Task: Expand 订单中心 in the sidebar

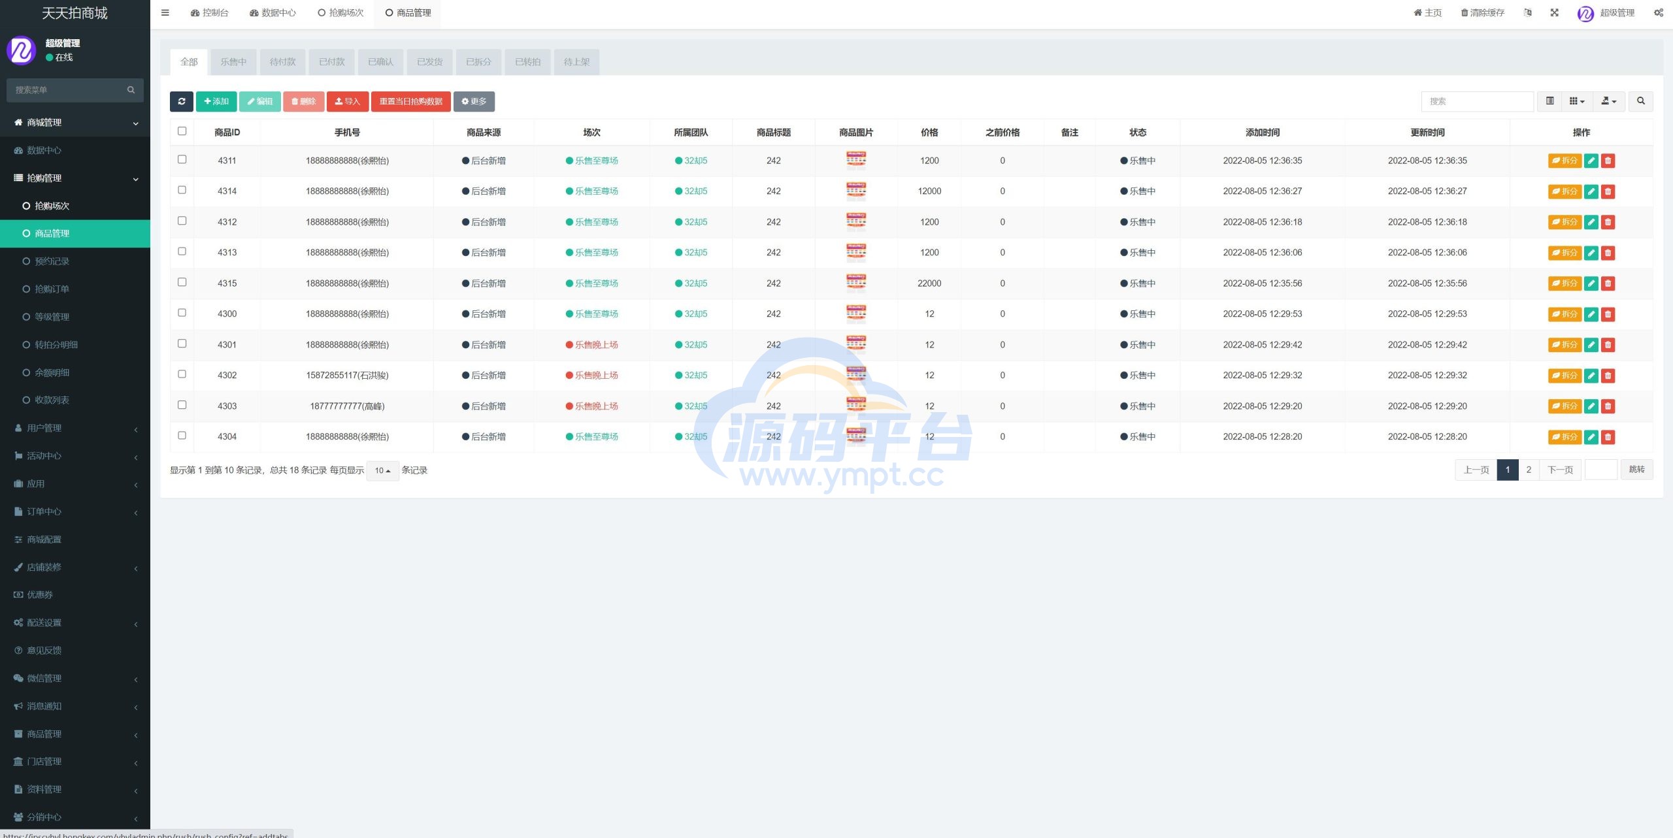Action: (x=75, y=511)
